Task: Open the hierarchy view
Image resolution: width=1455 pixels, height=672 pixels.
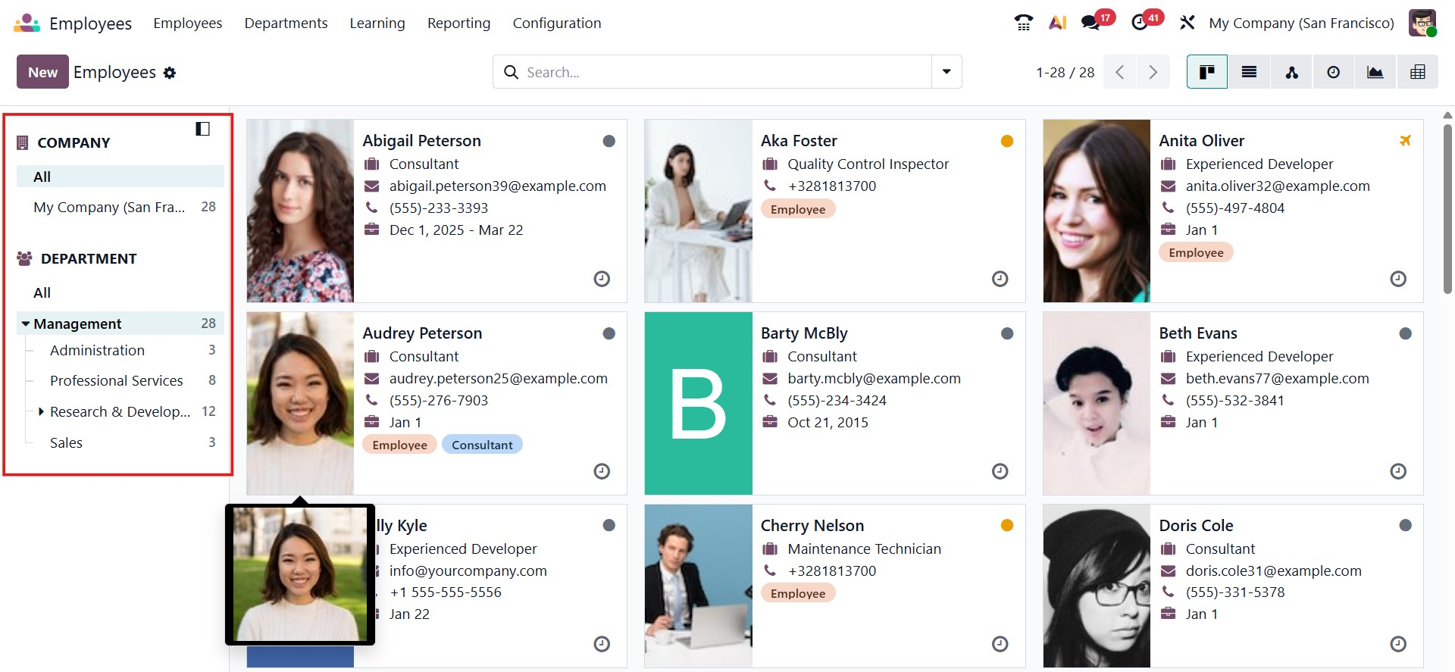Action: click(1291, 72)
